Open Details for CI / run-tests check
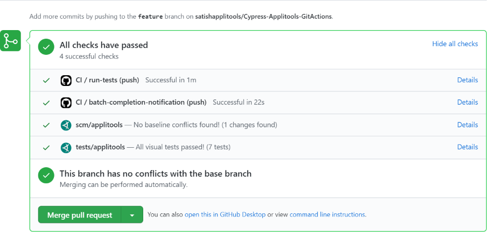This screenshot has height=238, width=497. point(467,80)
